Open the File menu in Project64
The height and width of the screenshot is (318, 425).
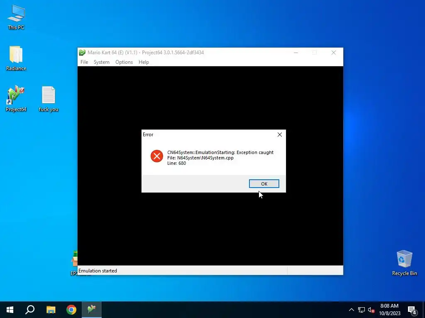pyautogui.click(x=84, y=62)
